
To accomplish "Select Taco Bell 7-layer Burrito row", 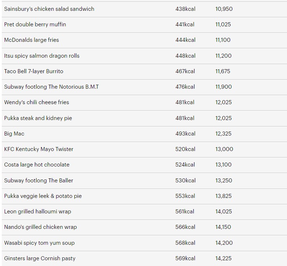I will 33,71.
